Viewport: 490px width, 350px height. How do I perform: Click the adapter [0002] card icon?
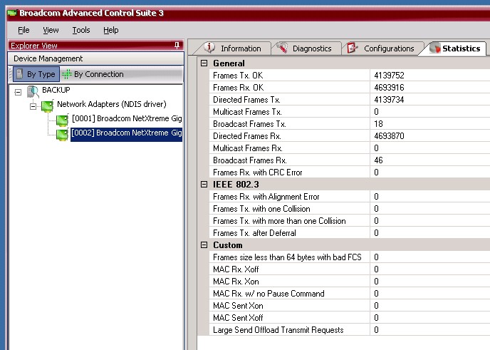point(62,135)
